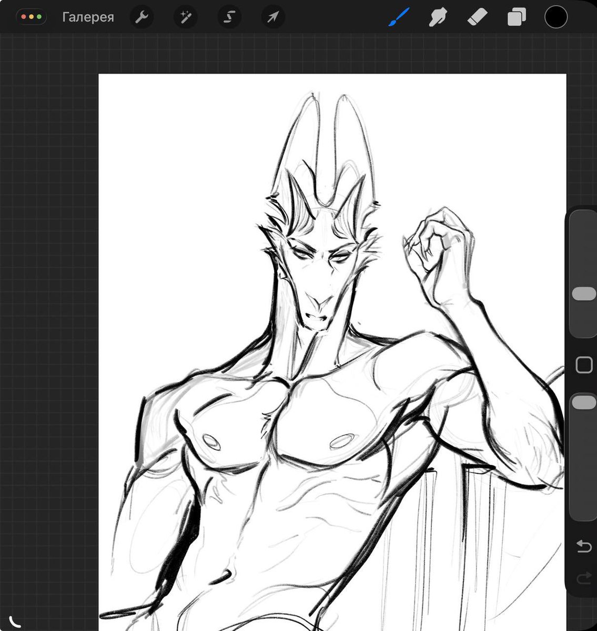Undo the last stroke with sidebar arrow
The width and height of the screenshot is (597, 631).
coord(584,547)
